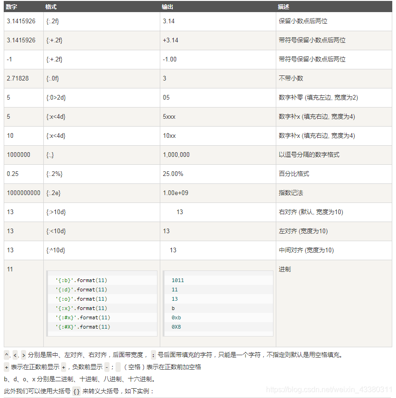
Task: Click code line '{:#x}'.format(11)
Action: [x=83, y=317]
